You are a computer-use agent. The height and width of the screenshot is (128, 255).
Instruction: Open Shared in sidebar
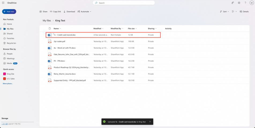pyautogui.click(x=8, y=33)
